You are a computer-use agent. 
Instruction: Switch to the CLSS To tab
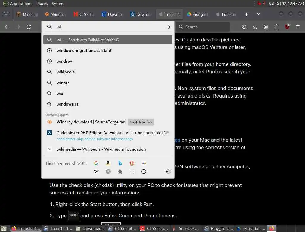tap(84, 14)
